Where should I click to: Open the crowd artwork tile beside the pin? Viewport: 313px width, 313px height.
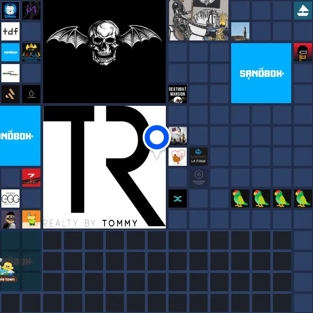click(x=178, y=136)
